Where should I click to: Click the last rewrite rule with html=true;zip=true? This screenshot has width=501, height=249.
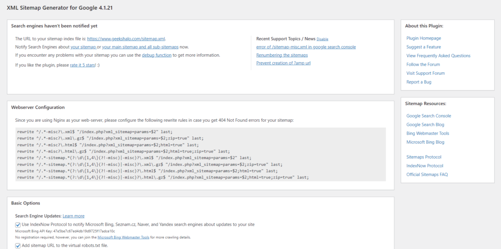pos(163,178)
